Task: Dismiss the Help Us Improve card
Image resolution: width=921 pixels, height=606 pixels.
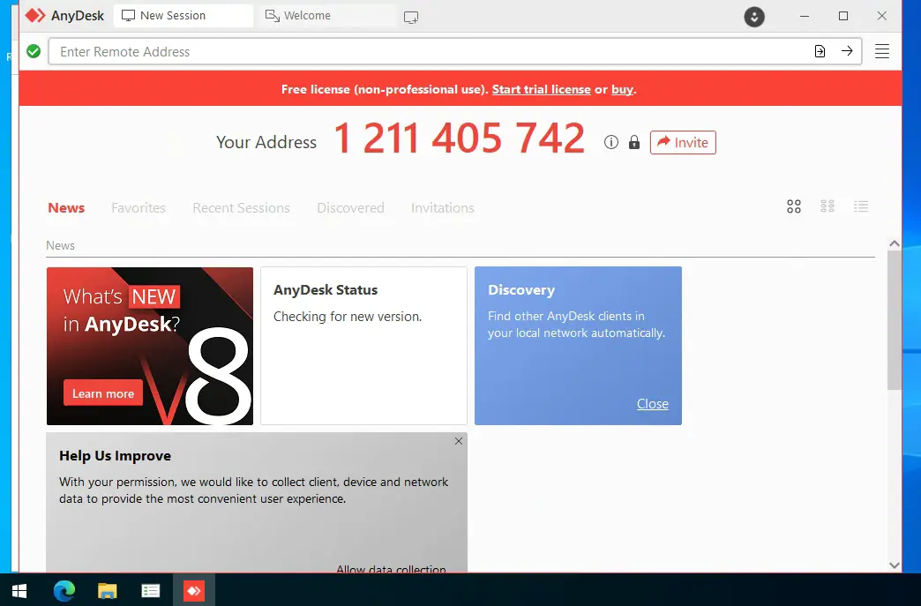Action: pyautogui.click(x=459, y=441)
